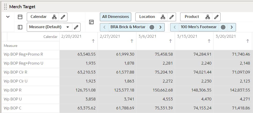253x113 pixels.
Task: Click cell with value 150,662.68
Action: tap(155, 90)
